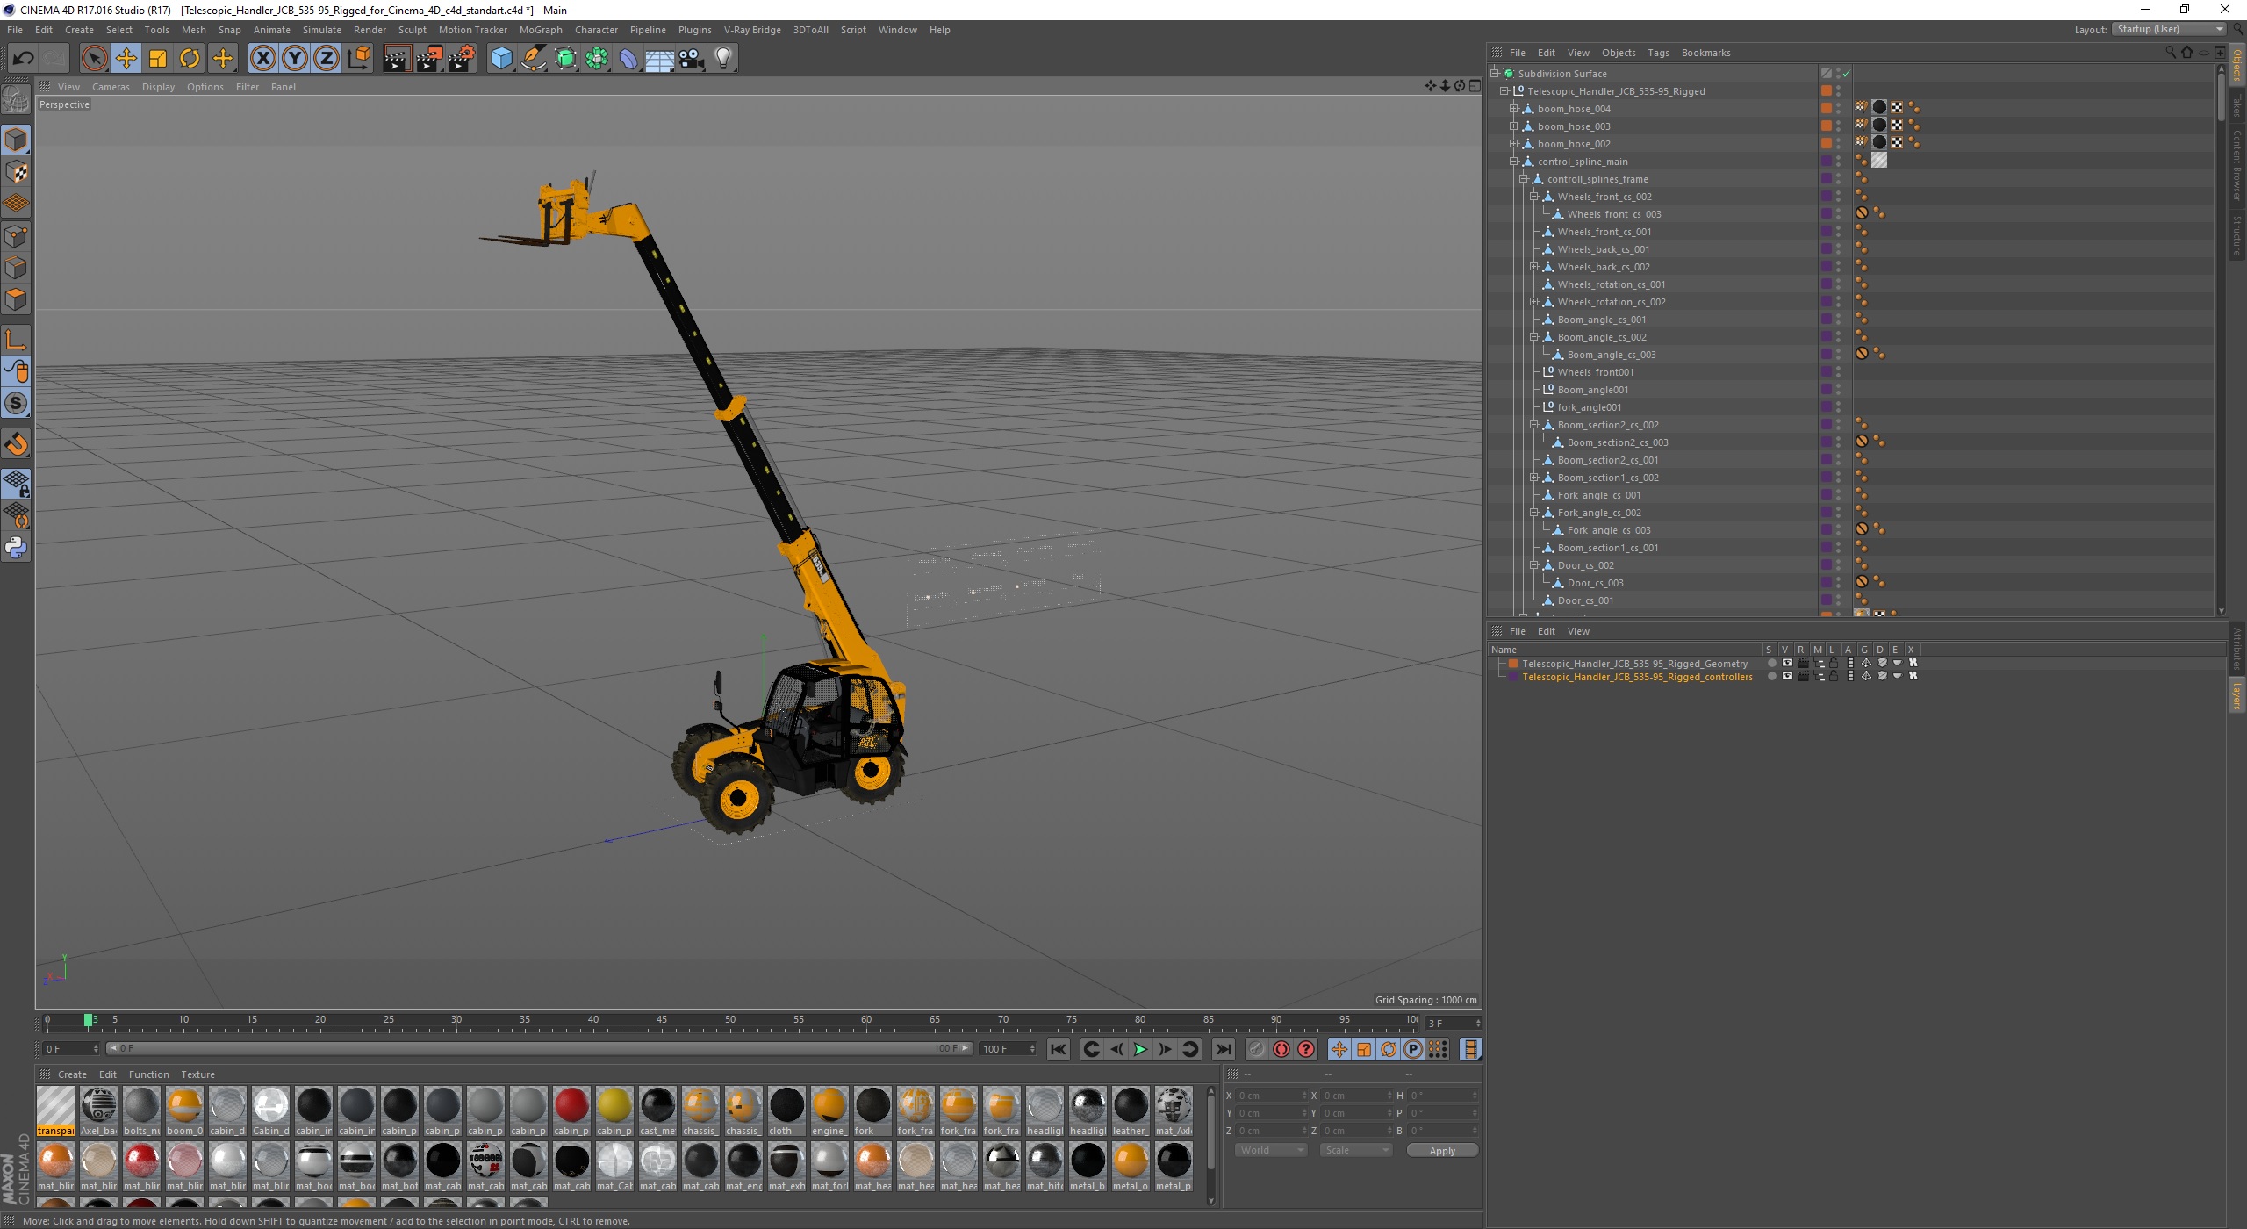
Task: Click the Object Manager search icon
Action: 2171,53
